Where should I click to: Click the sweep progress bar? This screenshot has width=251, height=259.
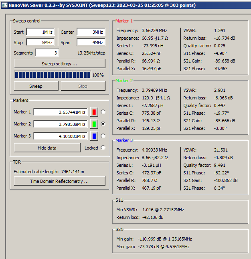pyautogui.click(x=52, y=75)
